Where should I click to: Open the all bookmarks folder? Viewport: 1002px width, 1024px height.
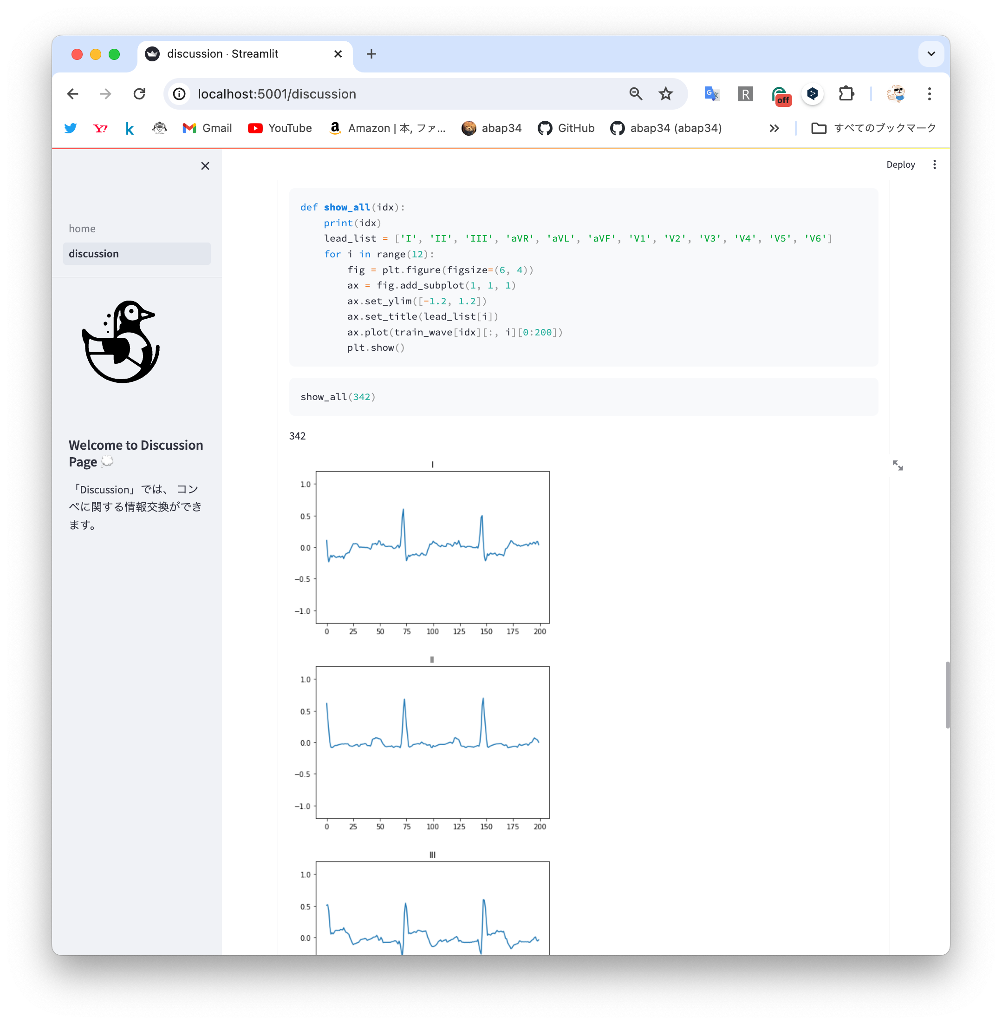click(873, 128)
